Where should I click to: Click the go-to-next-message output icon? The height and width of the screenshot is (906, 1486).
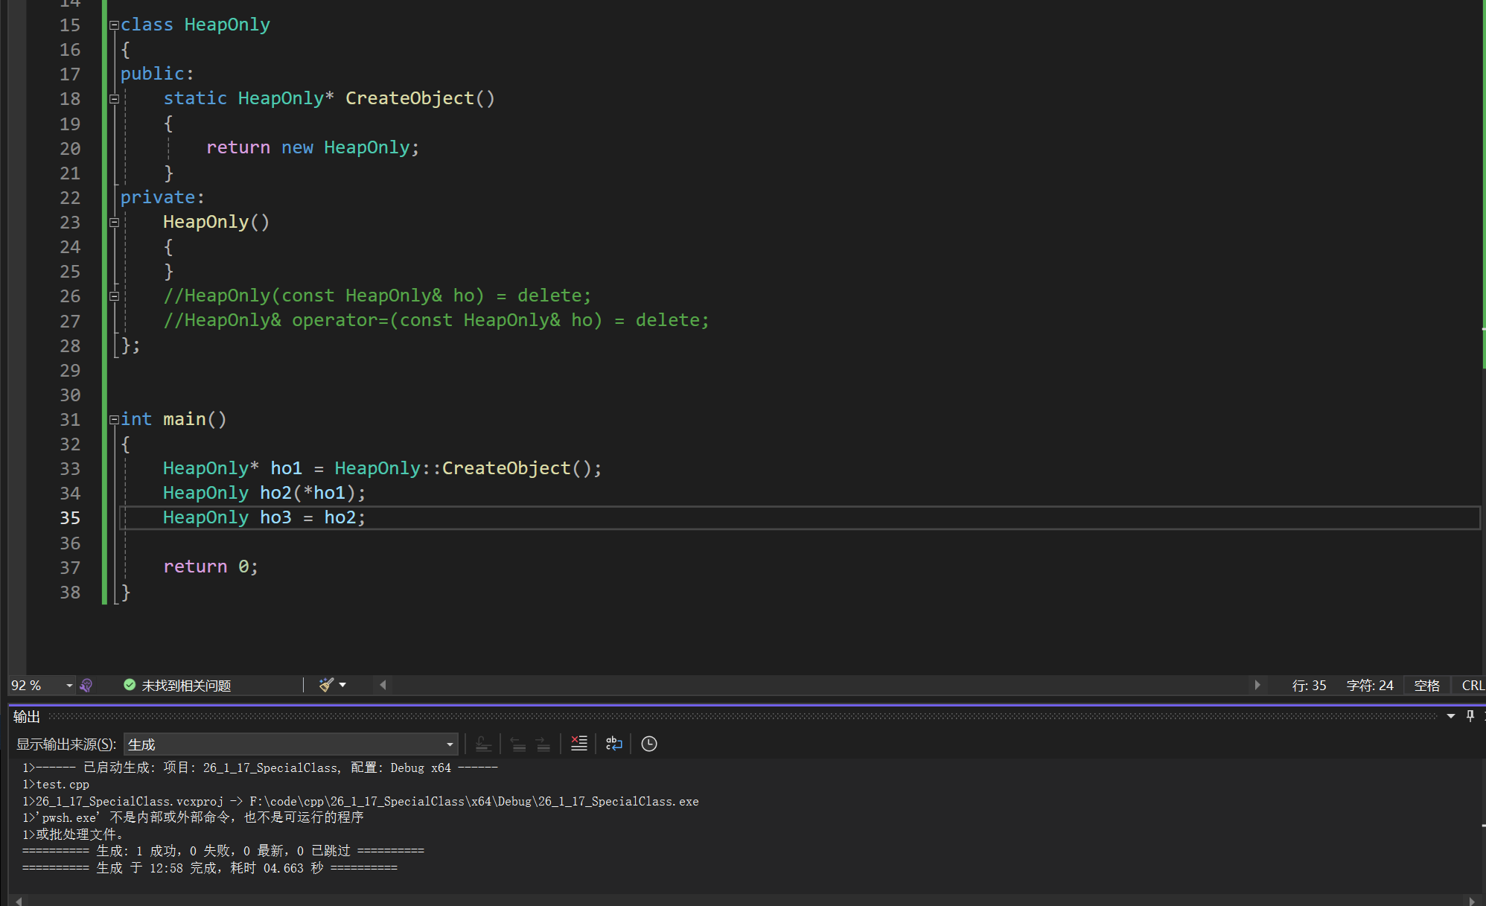click(543, 744)
